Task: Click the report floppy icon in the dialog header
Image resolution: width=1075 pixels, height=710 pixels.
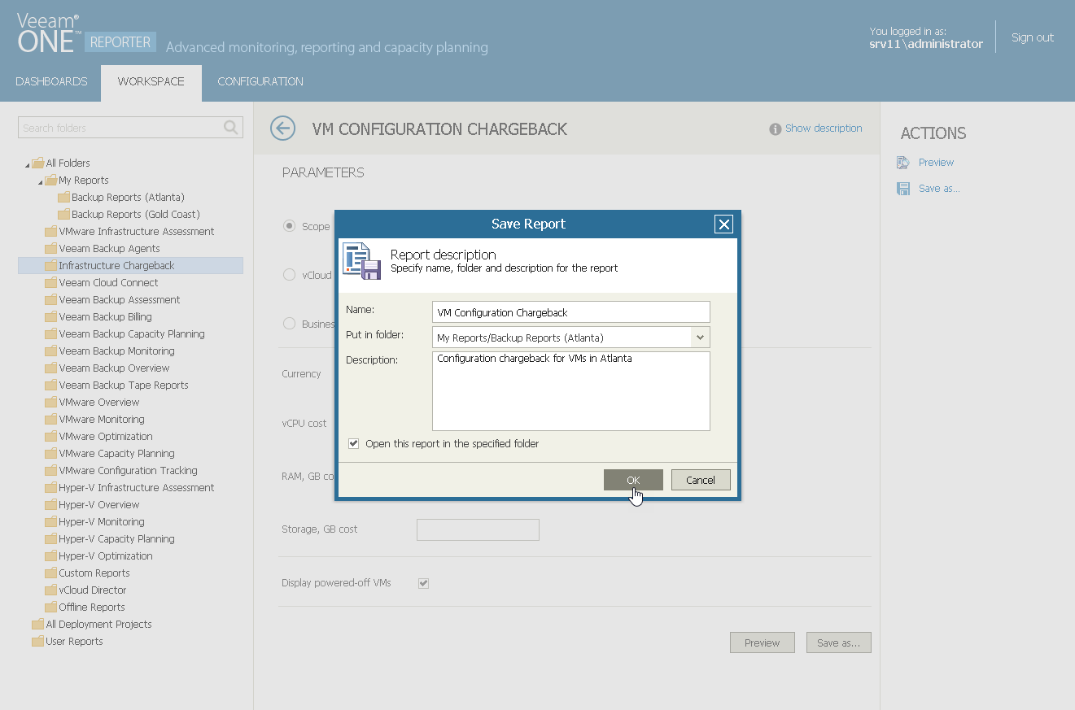Action: click(361, 261)
